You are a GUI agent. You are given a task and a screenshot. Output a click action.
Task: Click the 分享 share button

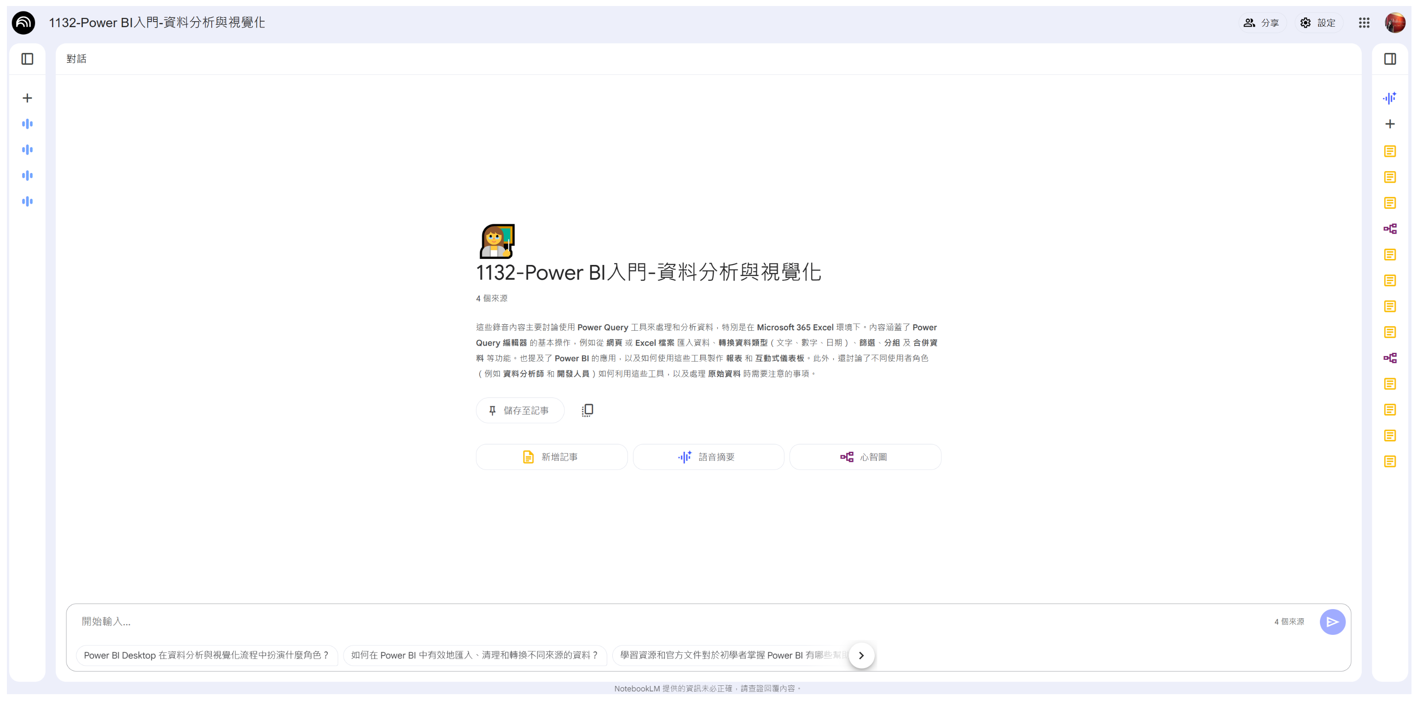[x=1262, y=23]
